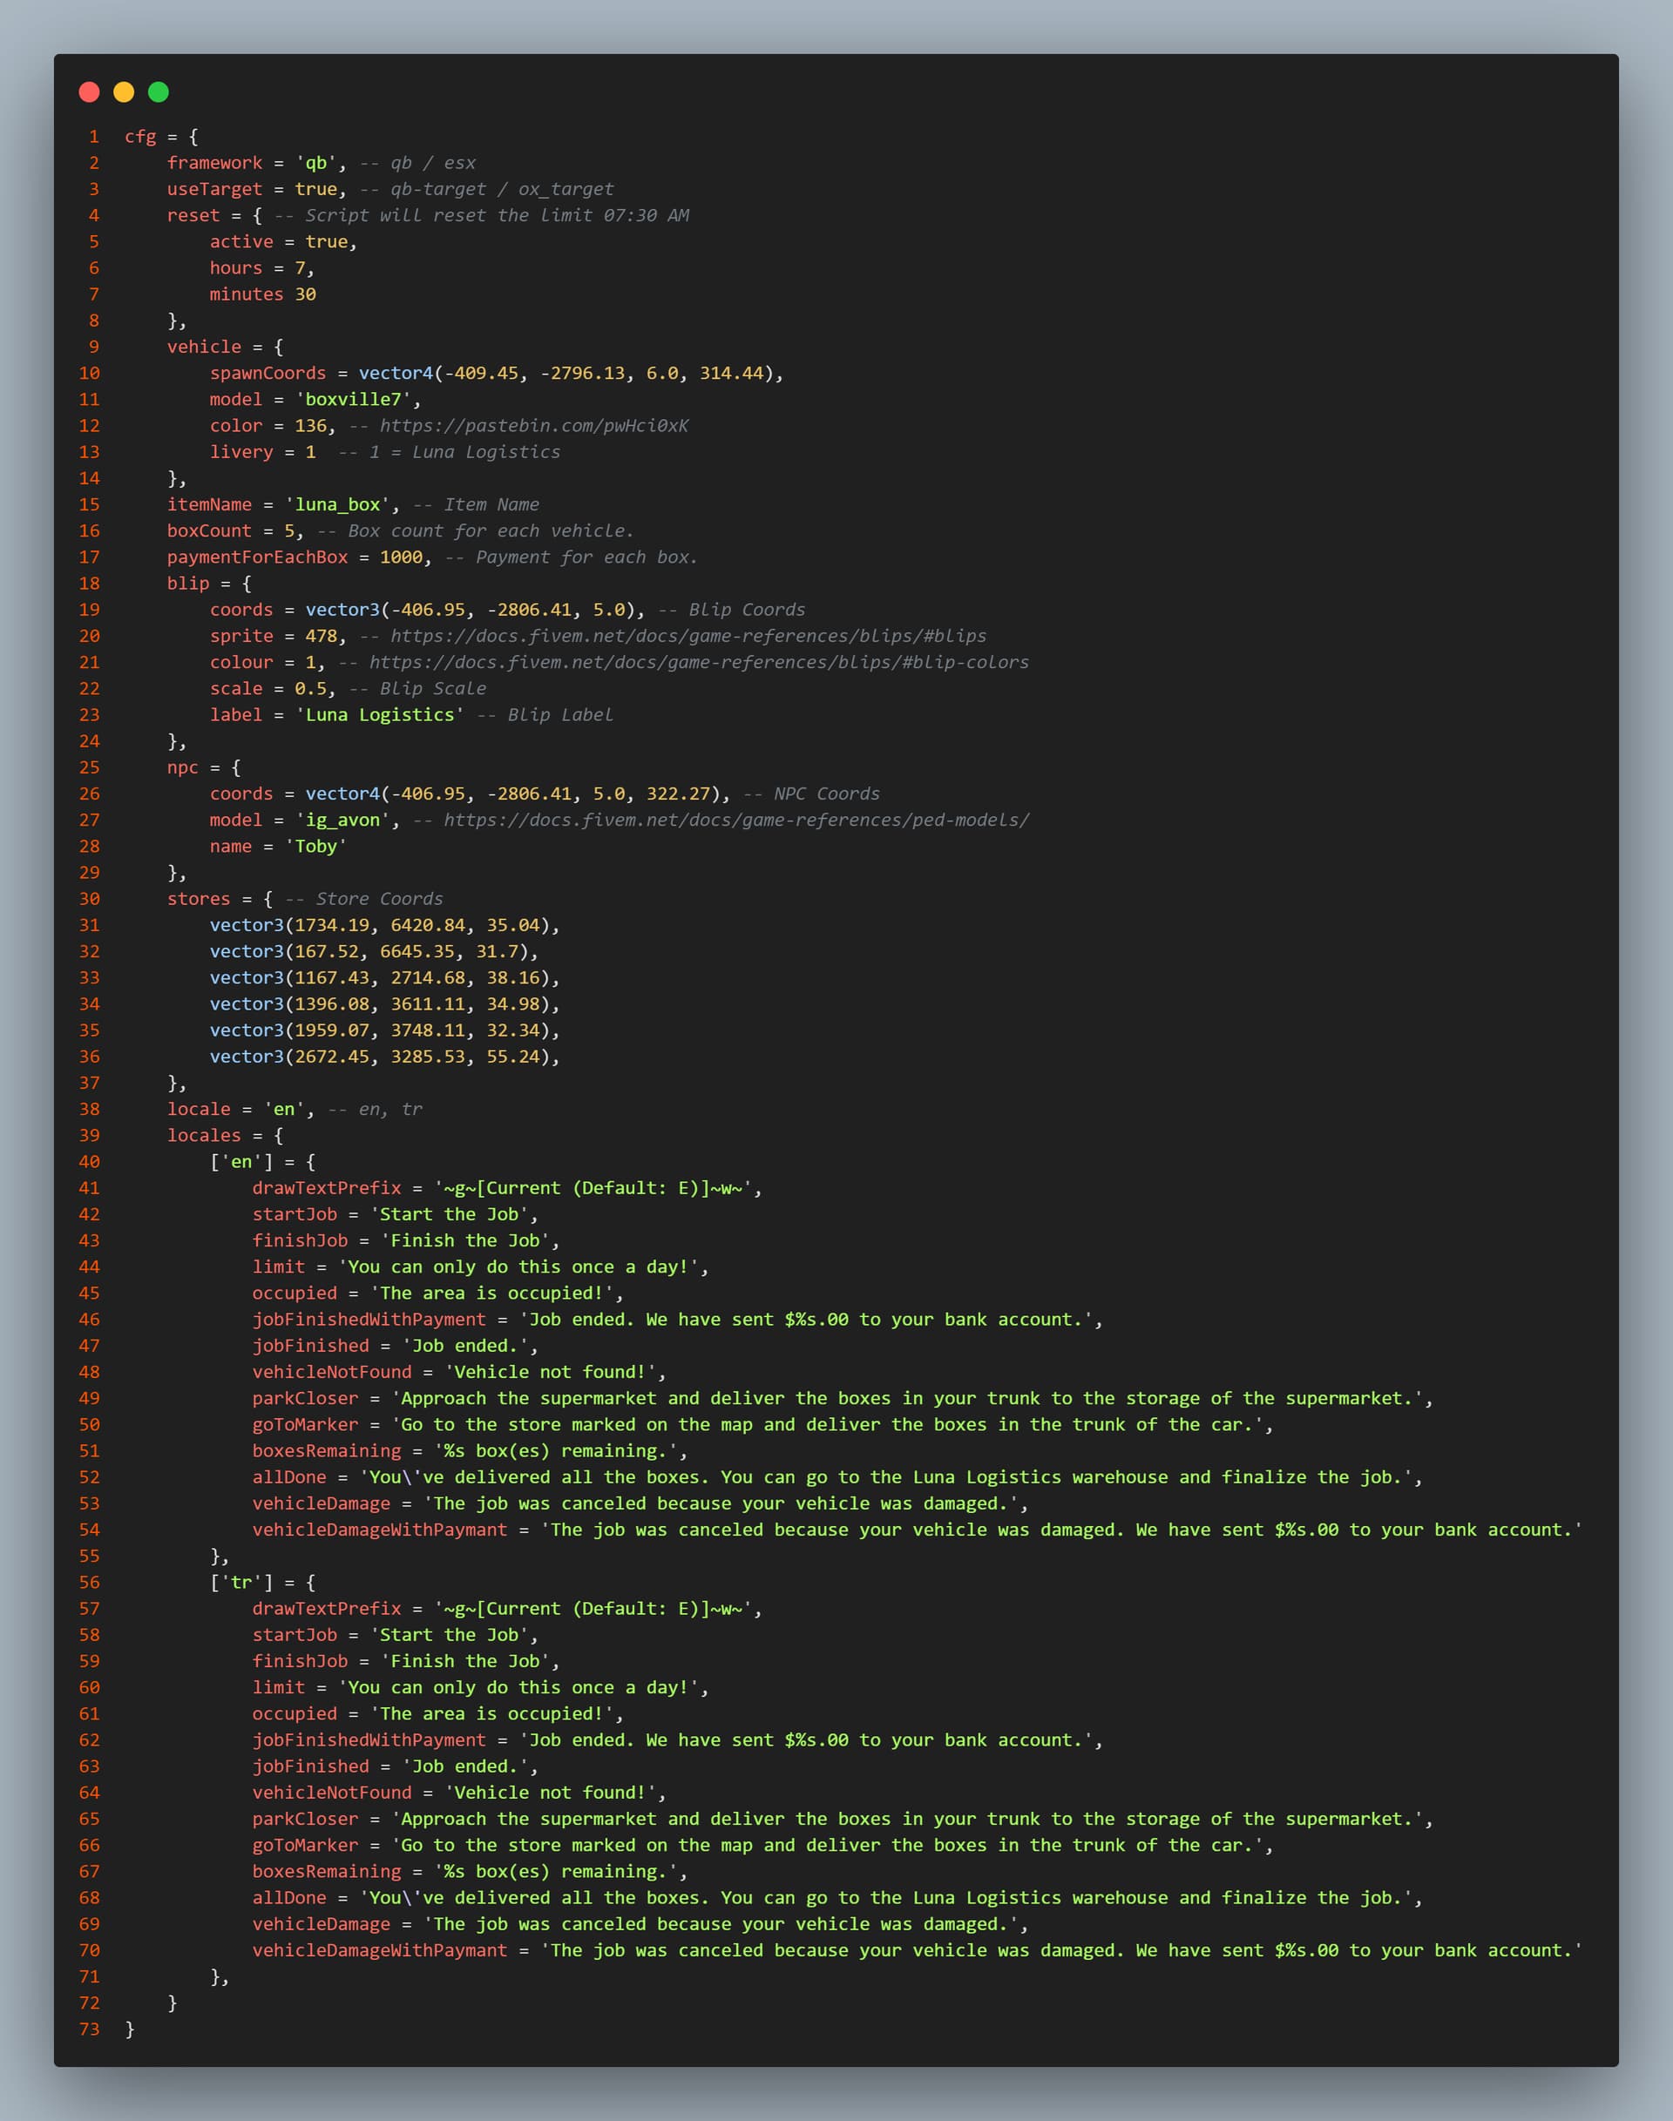Click the 'Blip Coords' comment

pyautogui.click(x=733, y=609)
